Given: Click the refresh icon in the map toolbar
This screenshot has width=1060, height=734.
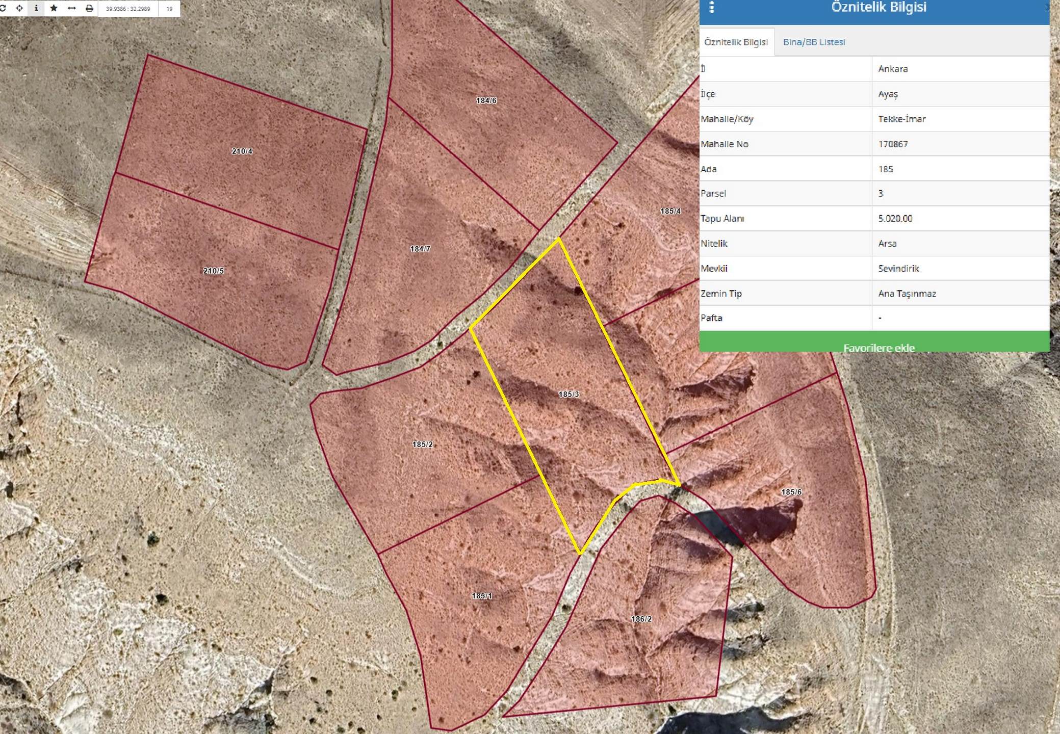Looking at the screenshot, I should click(3, 8).
